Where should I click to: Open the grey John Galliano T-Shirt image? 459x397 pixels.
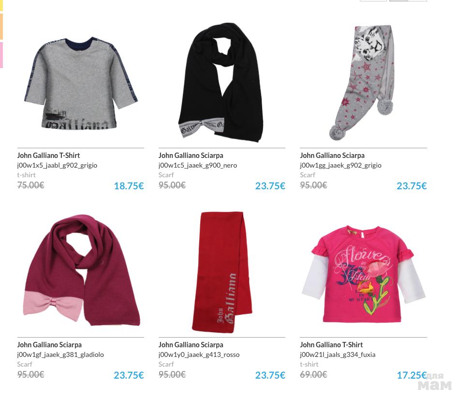point(81,84)
